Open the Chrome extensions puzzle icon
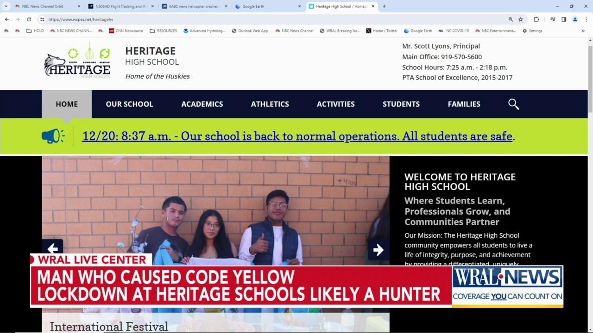Viewport: 593px width, 333px height. pyautogui.click(x=536, y=19)
